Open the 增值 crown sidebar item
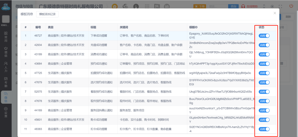 (x=6, y=52)
